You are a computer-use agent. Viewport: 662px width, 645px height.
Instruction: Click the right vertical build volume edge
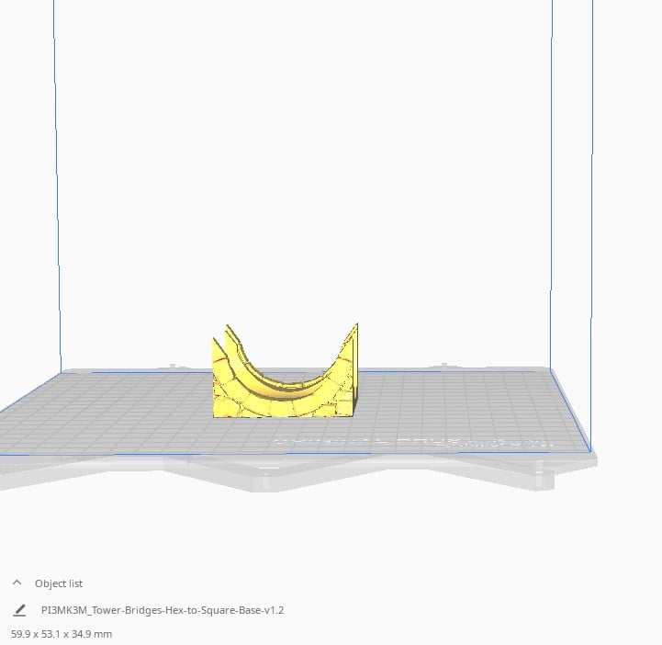tap(553, 184)
